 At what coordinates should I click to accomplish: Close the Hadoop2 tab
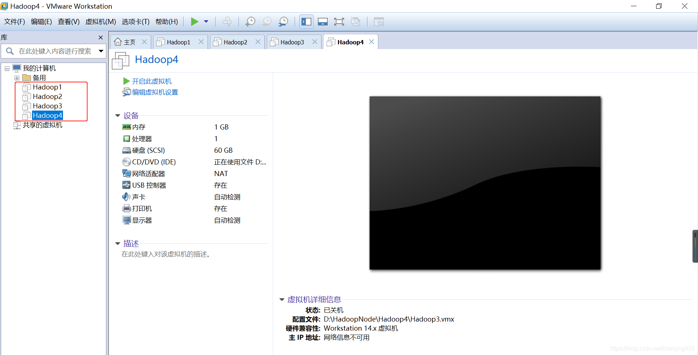[x=258, y=42]
